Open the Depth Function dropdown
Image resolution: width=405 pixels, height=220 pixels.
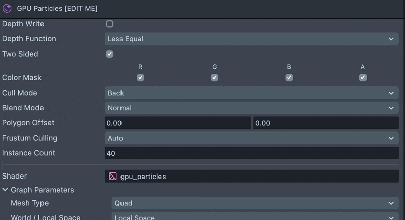[x=252, y=39]
